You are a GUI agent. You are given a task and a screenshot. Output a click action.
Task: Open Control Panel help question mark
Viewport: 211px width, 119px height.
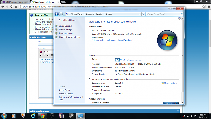179,19
